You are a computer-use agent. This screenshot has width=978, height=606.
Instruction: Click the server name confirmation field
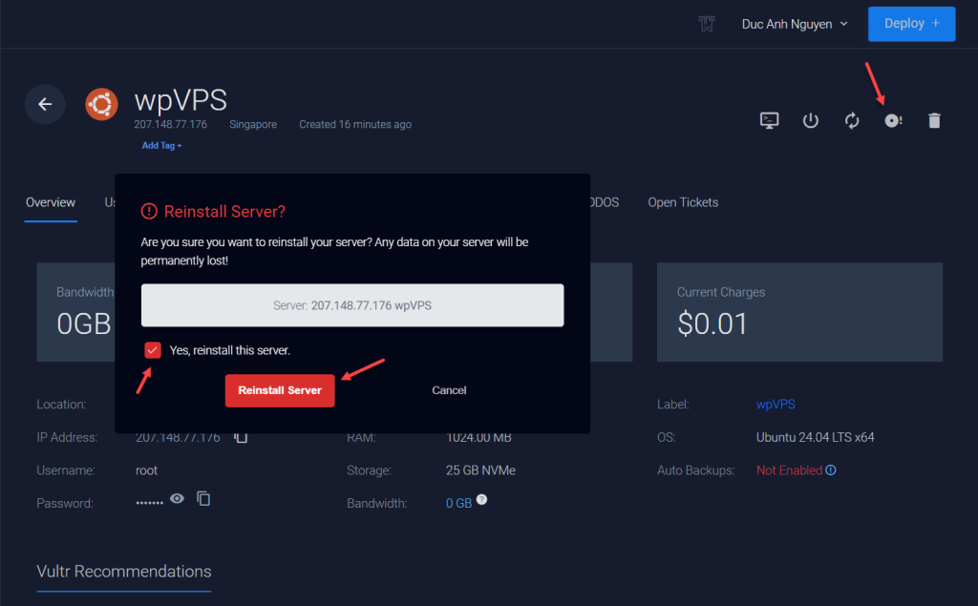351,304
